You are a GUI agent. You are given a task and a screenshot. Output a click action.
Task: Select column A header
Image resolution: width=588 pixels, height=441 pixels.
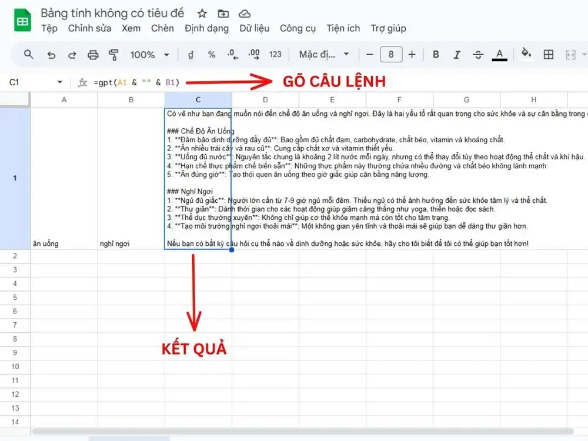click(x=64, y=100)
